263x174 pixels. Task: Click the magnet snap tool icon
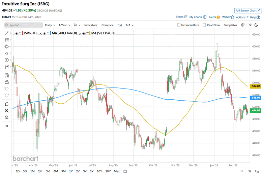pos(7,75)
